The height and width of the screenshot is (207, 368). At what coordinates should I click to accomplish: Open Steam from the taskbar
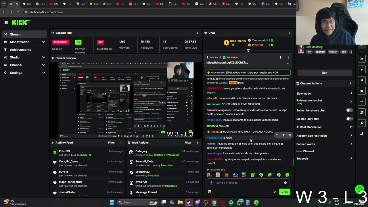[189, 202]
